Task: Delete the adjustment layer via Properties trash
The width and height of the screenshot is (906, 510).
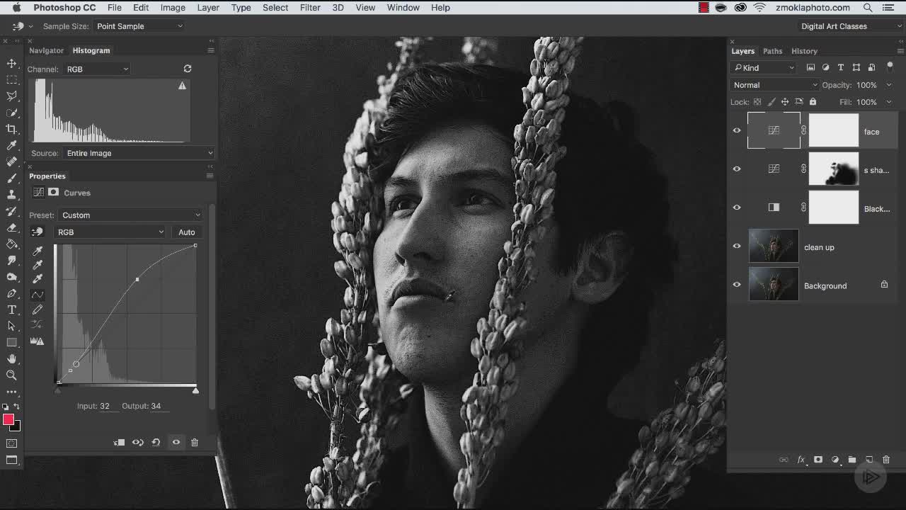Action: pos(195,442)
